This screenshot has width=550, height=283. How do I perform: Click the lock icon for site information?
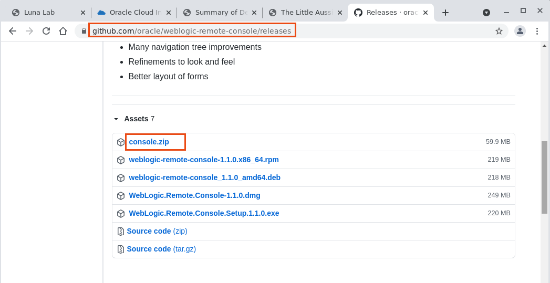tap(84, 31)
